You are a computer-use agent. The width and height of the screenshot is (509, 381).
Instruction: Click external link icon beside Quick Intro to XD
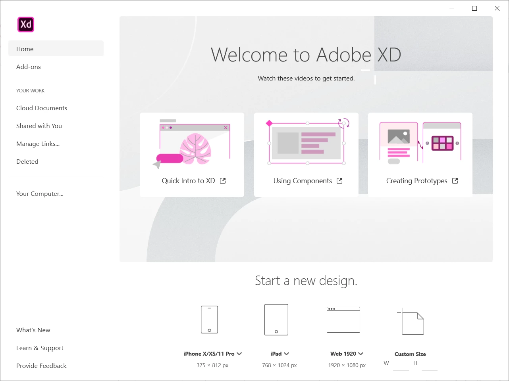[223, 181]
